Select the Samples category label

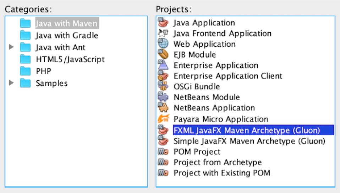point(51,83)
